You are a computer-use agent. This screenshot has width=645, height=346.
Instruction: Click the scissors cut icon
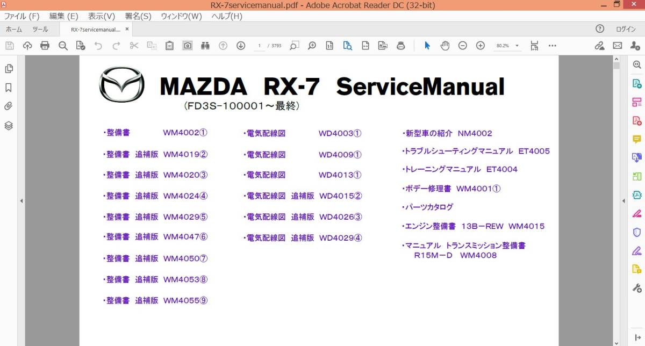[x=134, y=46]
